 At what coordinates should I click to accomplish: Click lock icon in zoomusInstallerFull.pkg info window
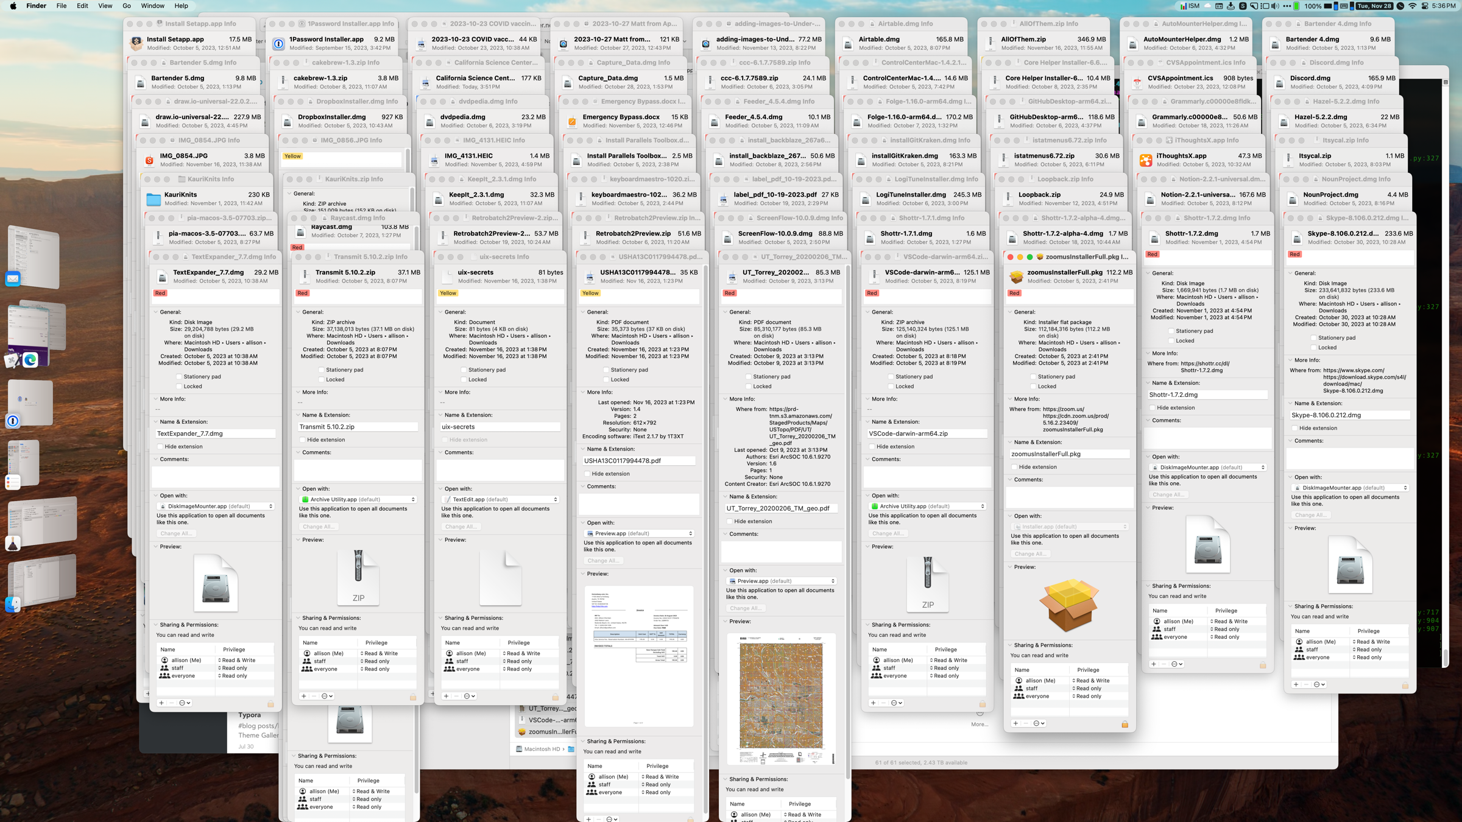1125,724
